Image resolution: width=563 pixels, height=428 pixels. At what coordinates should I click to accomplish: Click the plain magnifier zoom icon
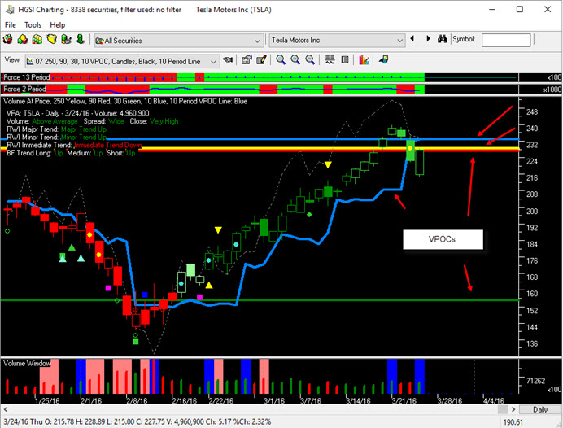281,60
